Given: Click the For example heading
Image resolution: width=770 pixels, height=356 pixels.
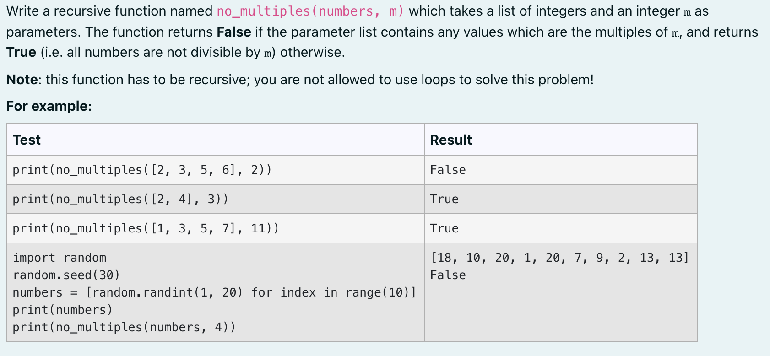Looking at the screenshot, I should [x=49, y=106].
